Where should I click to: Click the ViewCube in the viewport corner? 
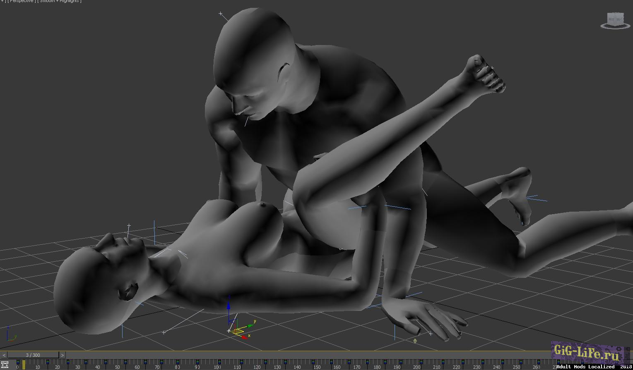[615, 19]
